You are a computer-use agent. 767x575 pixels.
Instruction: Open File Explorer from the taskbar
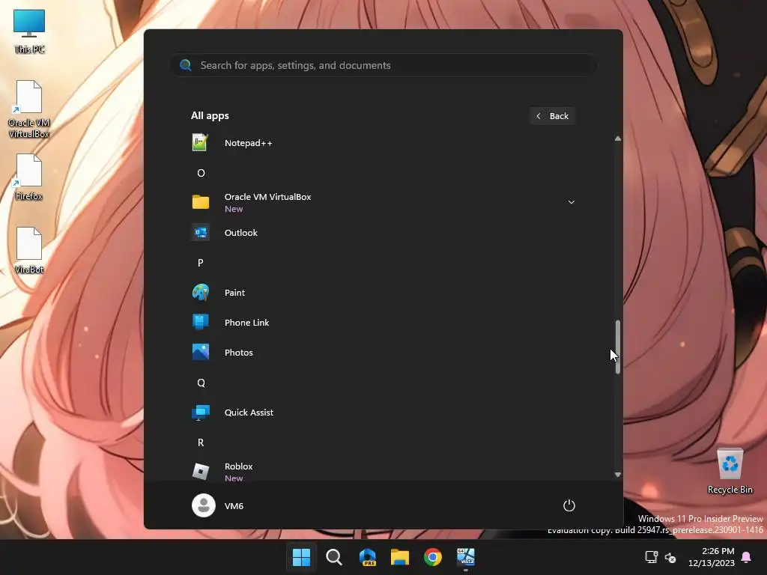(x=400, y=557)
